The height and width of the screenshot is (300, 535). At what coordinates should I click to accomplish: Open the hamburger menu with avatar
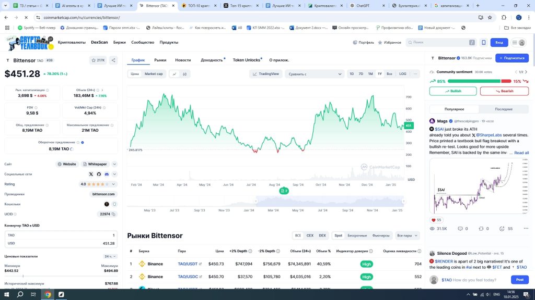[518, 43]
